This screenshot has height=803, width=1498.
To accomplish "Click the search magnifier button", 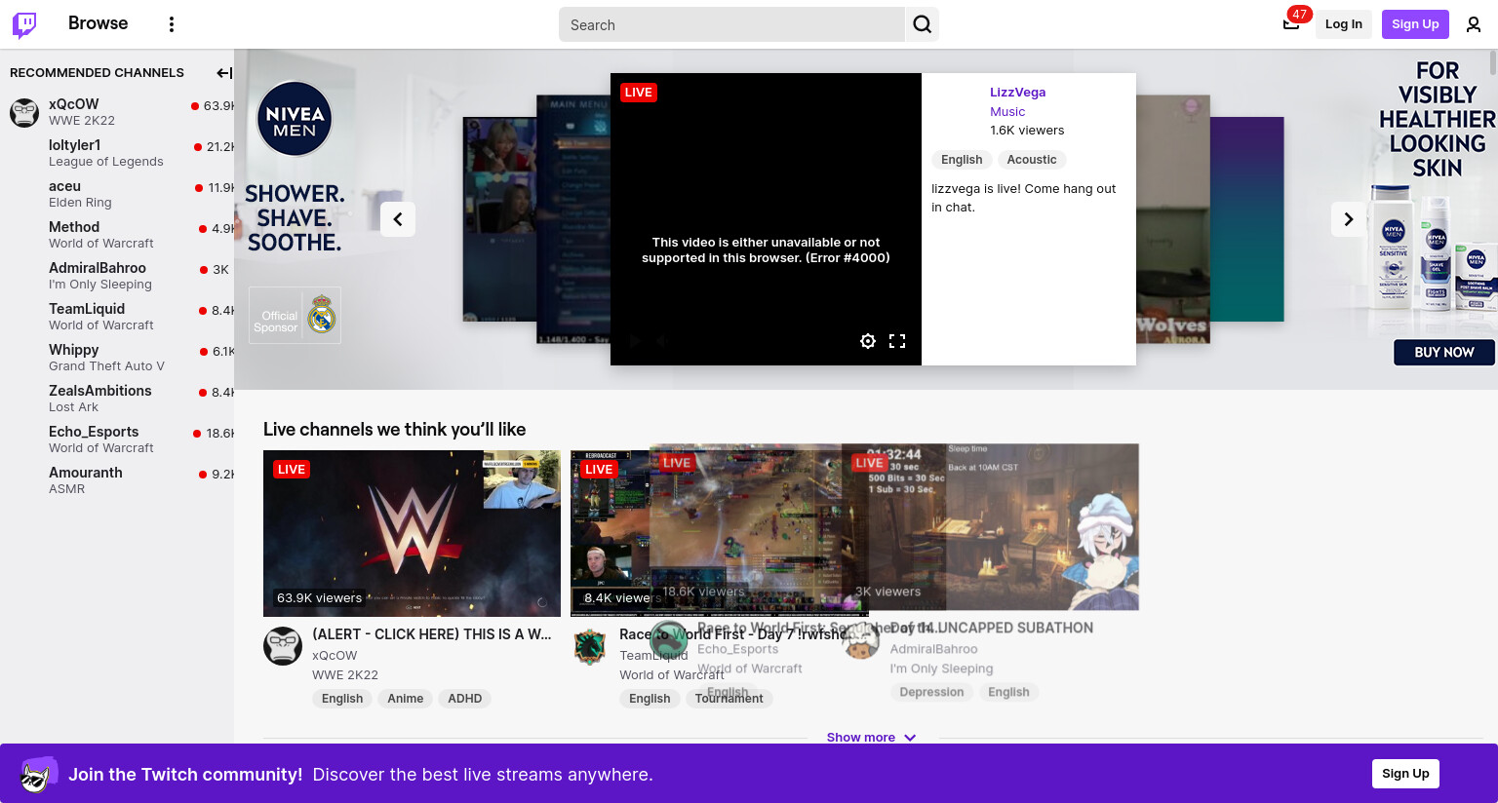I will pyautogui.click(x=923, y=24).
